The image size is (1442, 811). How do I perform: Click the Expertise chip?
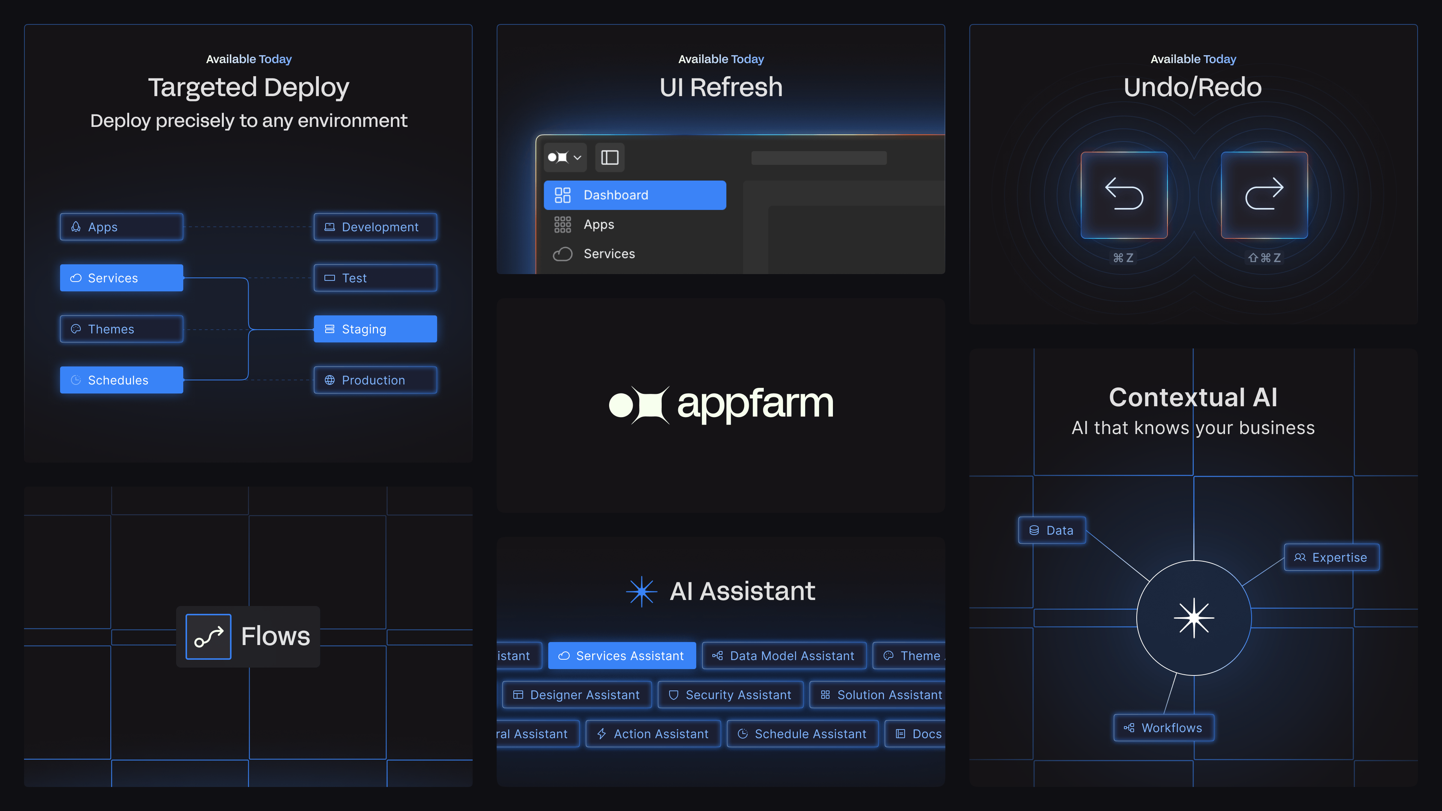[x=1331, y=557]
